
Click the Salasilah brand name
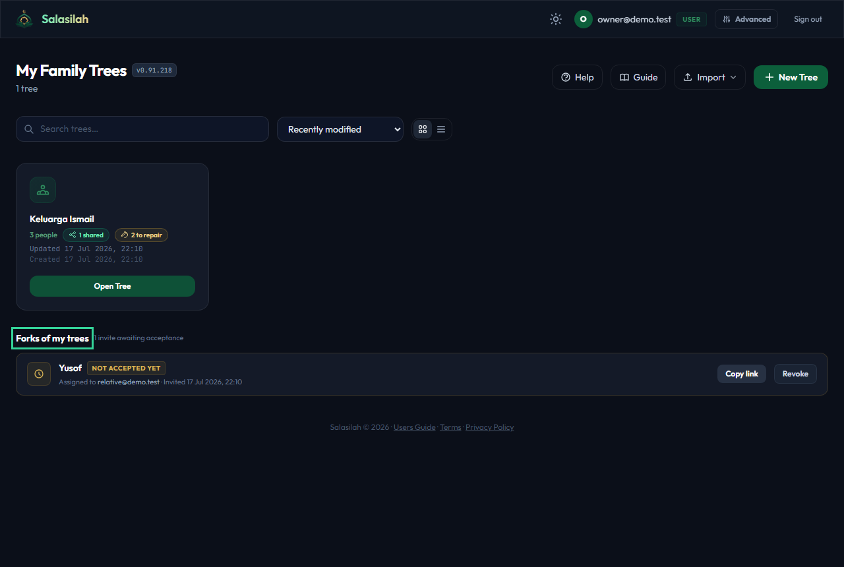65,19
